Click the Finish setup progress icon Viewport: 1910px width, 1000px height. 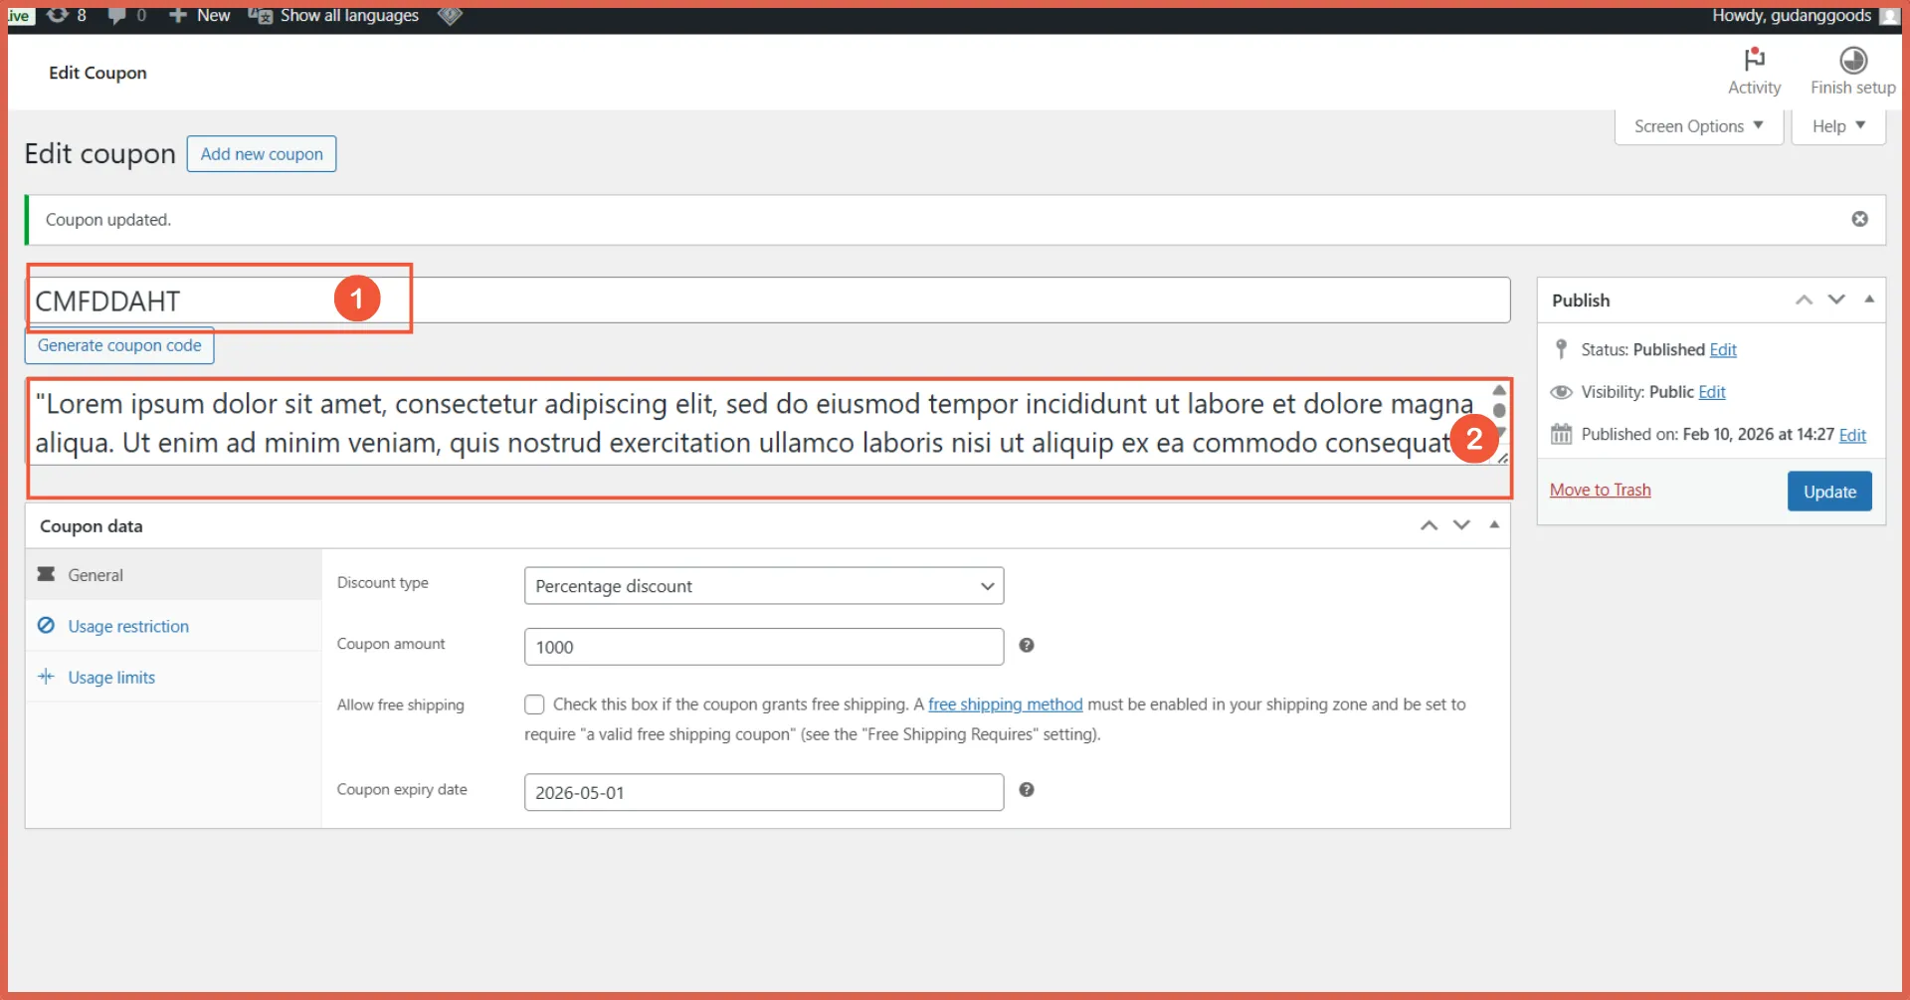pyautogui.click(x=1852, y=61)
